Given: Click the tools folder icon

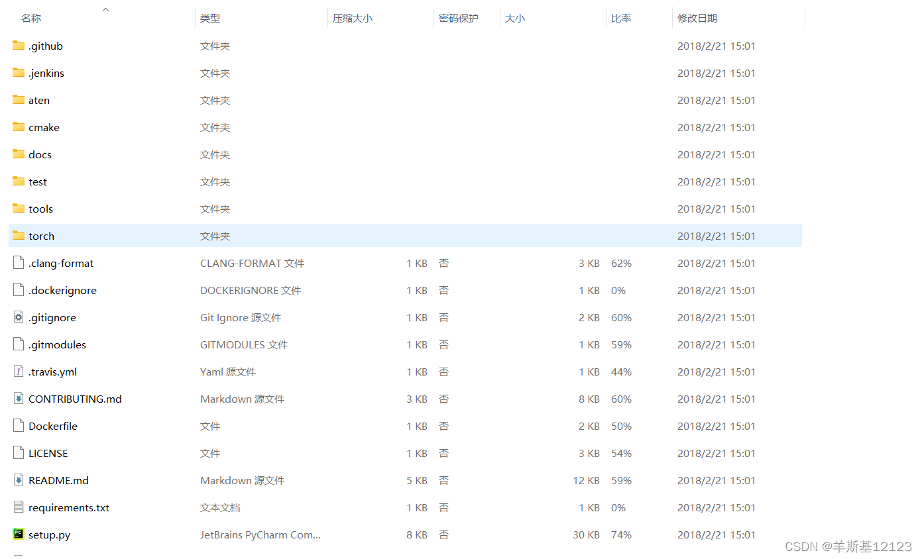Looking at the screenshot, I should click(x=19, y=209).
